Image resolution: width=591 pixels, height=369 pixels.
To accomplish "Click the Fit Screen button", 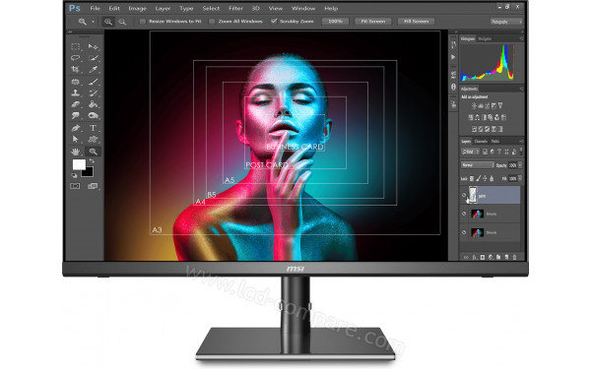I will pyautogui.click(x=372, y=22).
